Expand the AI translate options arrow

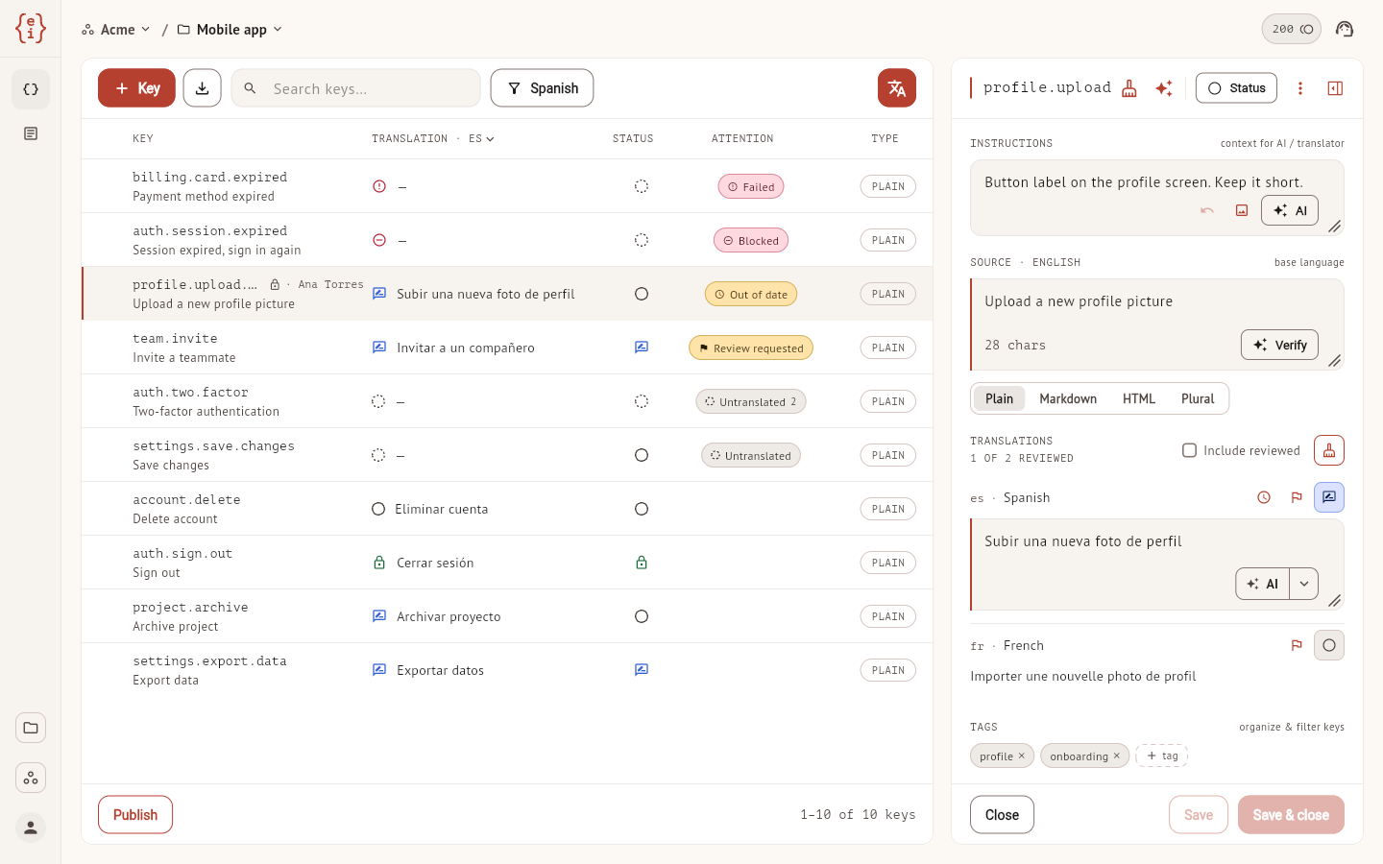[x=1304, y=584]
